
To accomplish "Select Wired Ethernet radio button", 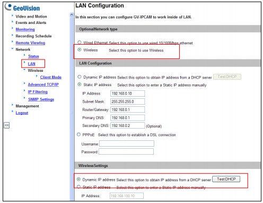I will 80,43.
